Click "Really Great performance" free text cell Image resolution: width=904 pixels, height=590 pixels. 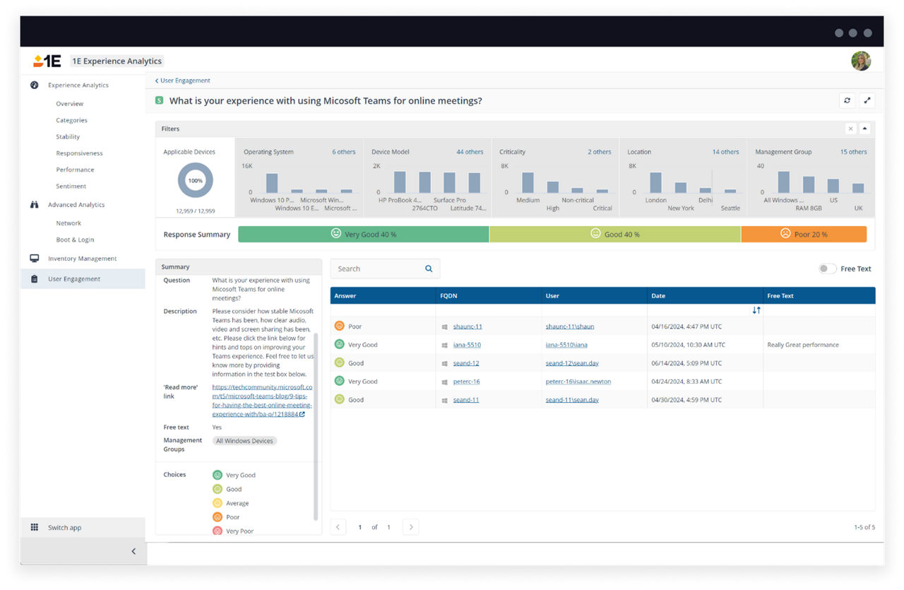(x=803, y=345)
